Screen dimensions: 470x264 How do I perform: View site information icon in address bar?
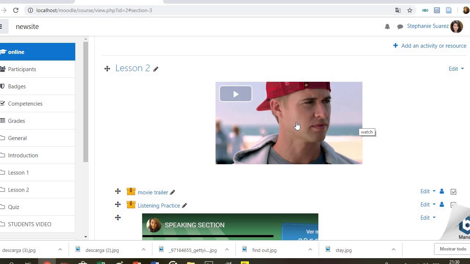coord(30,10)
